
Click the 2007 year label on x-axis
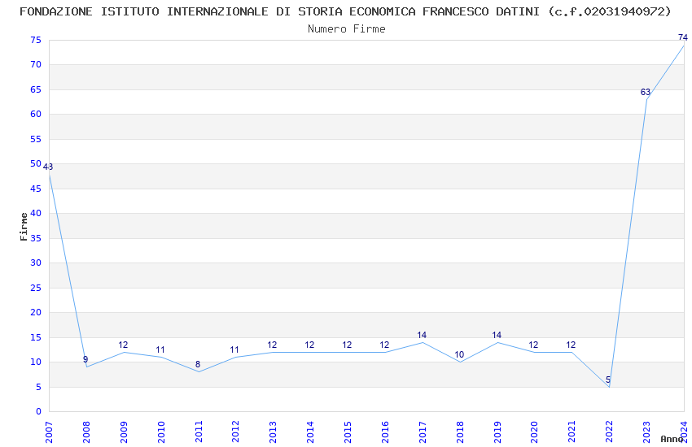(49, 432)
